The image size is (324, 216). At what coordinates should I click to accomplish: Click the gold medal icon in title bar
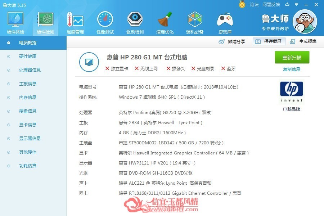click(242, 4)
